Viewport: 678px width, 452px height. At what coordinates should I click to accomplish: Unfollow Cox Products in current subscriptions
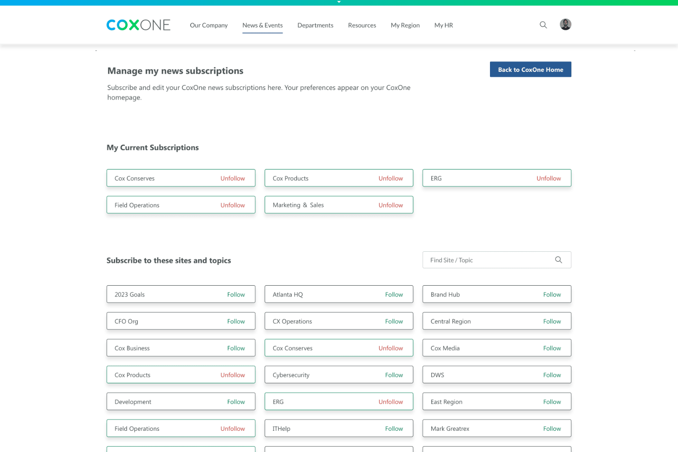pyautogui.click(x=391, y=179)
